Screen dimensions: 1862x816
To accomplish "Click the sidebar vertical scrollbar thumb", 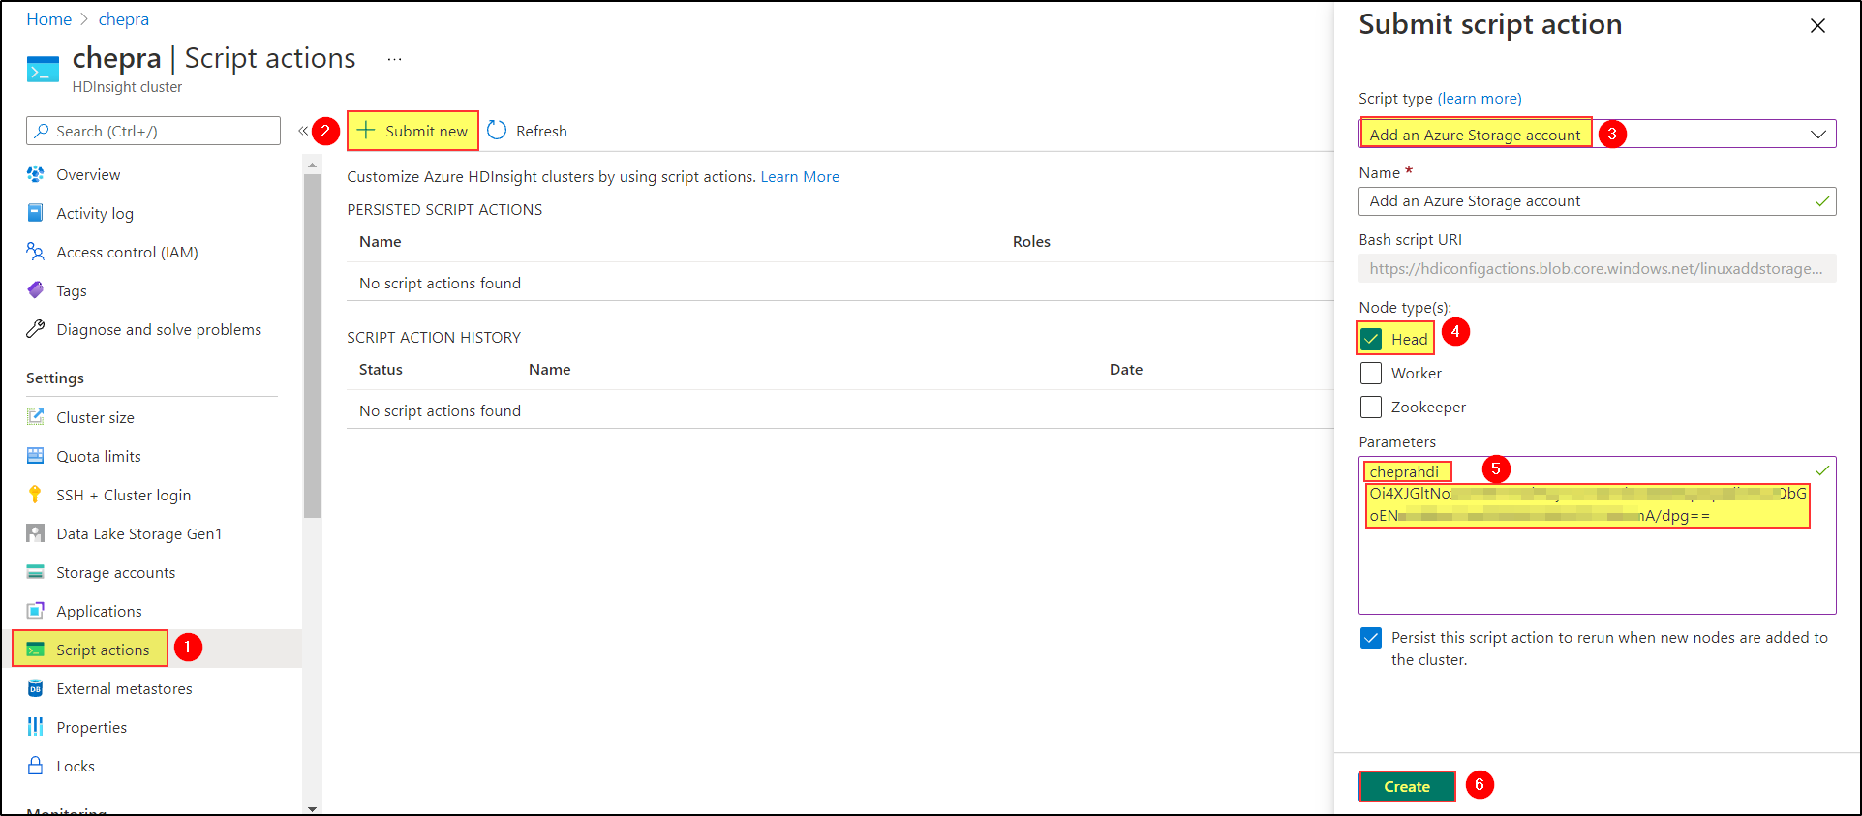I will click(312, 344).
